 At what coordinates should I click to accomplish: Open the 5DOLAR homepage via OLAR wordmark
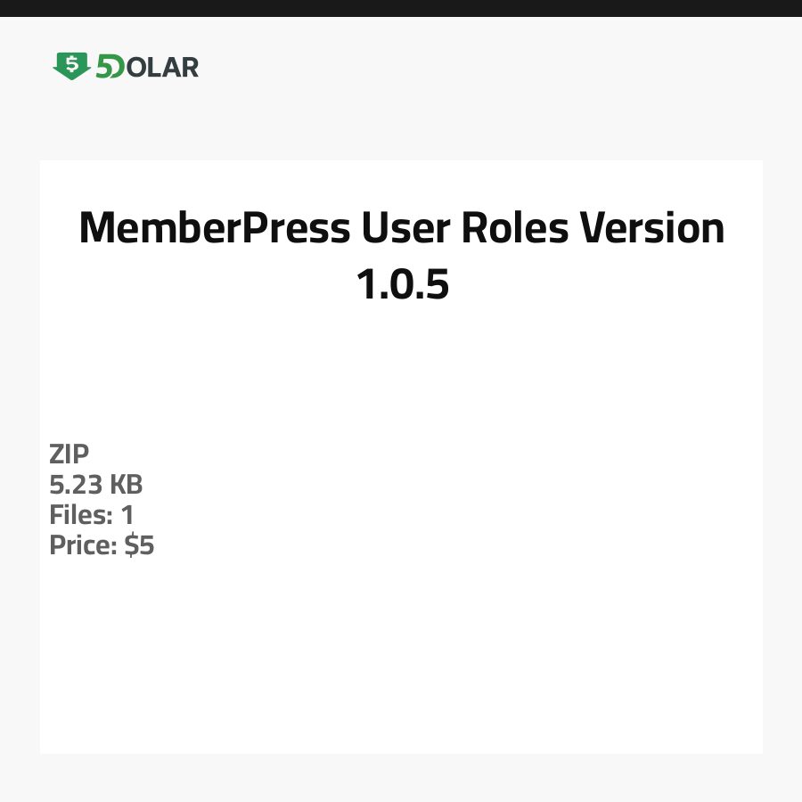coord(162,67)
